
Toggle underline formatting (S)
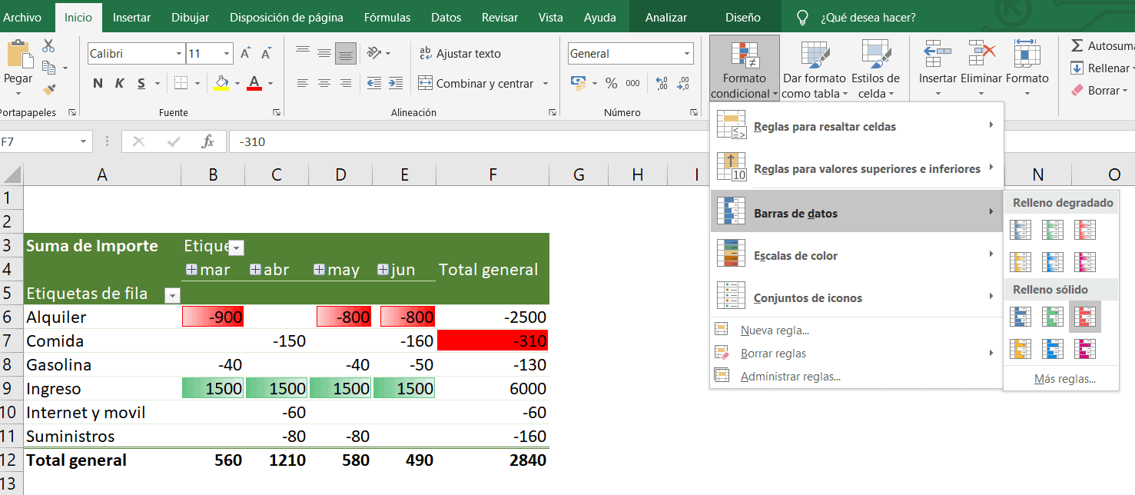[141, 83]
